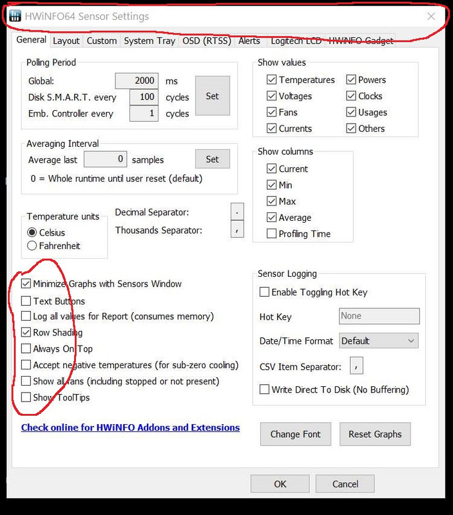This screenshot has height=515, width=453.
Task: Close the Sensor Settings dialog
Action: point(431,16)
